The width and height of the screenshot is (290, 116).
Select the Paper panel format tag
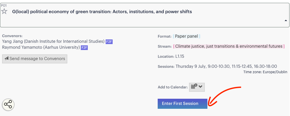186,36
